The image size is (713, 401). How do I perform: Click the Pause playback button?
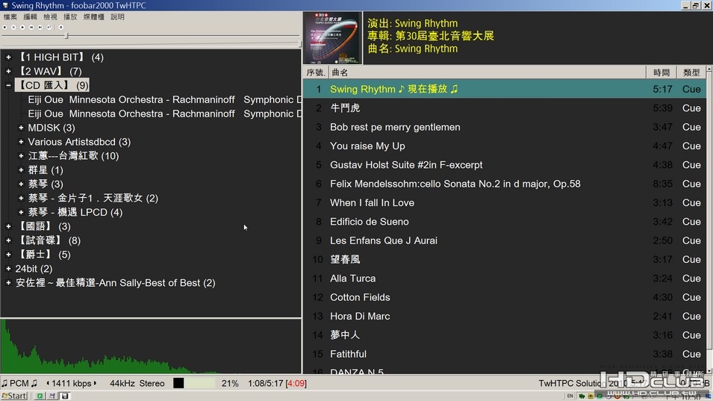[13, 28]
